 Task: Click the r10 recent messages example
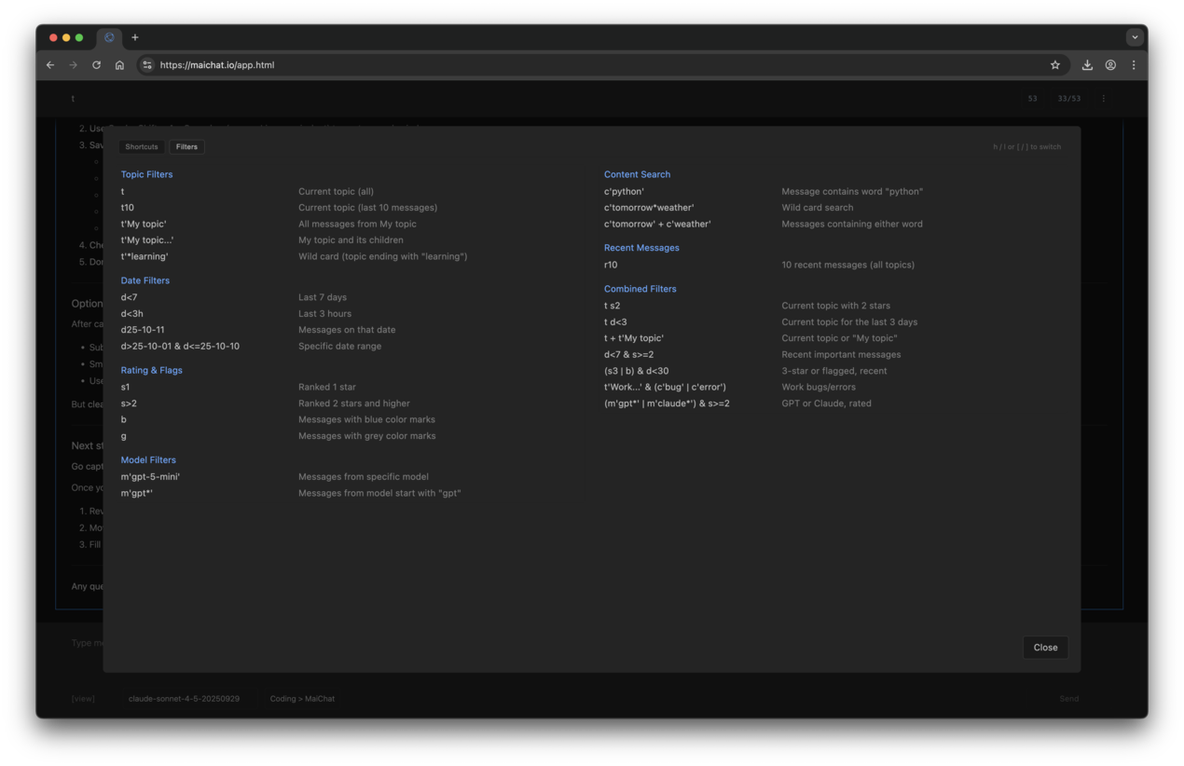[611, 265]
